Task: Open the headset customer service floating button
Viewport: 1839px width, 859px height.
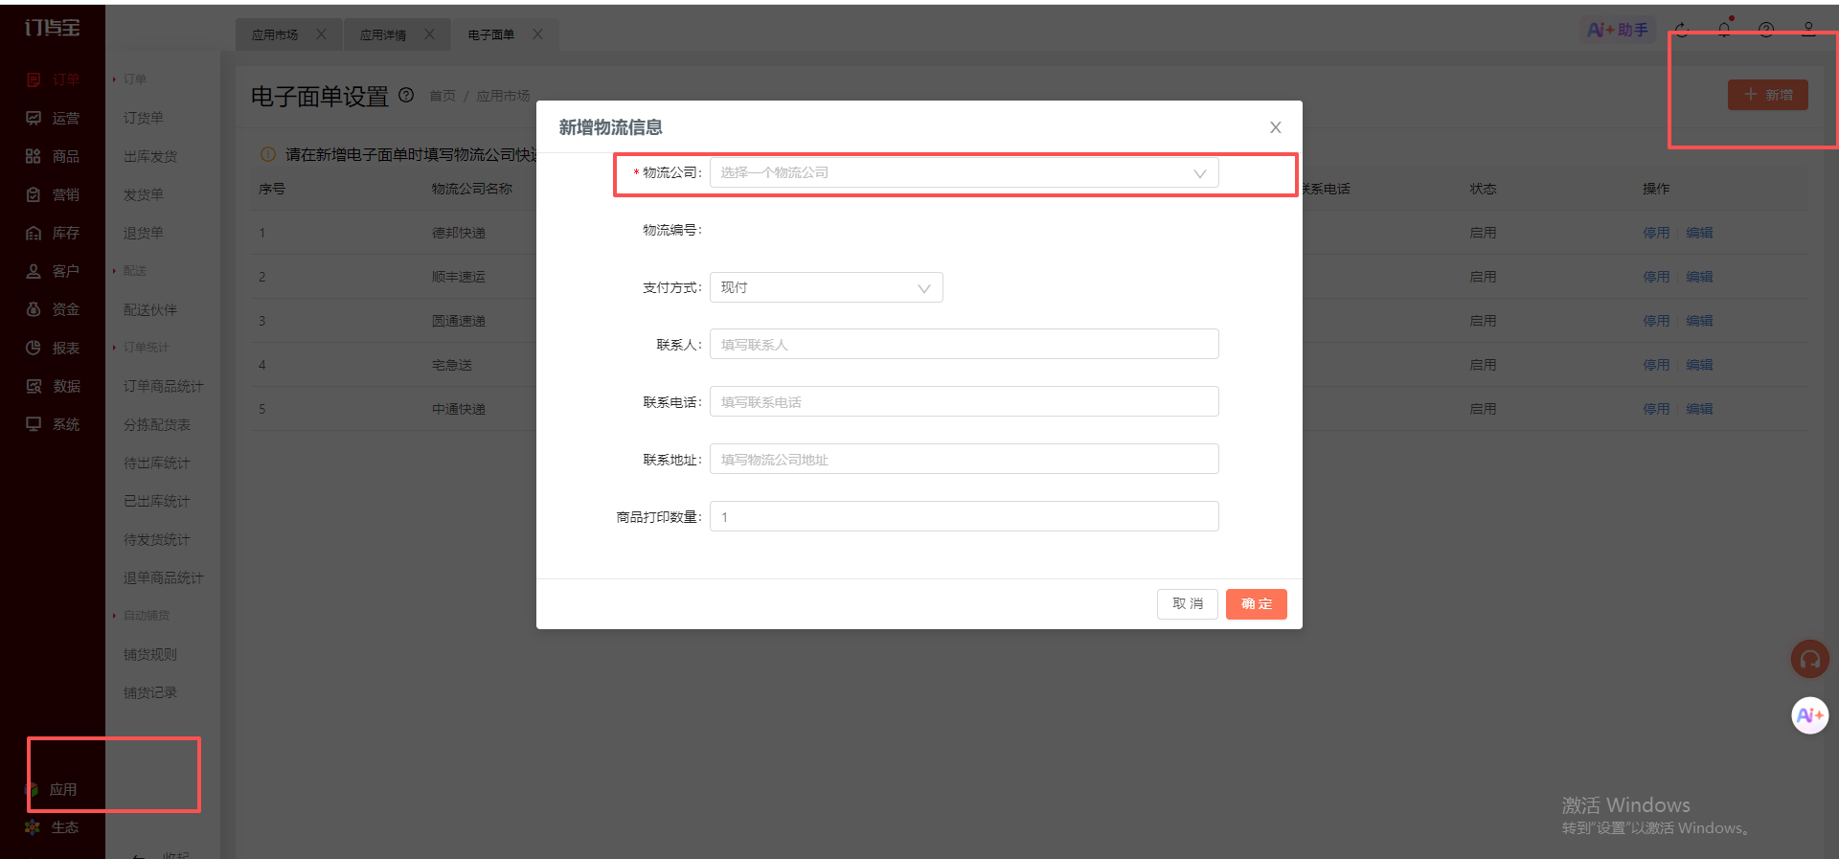Action: (x=1809, y=659)
